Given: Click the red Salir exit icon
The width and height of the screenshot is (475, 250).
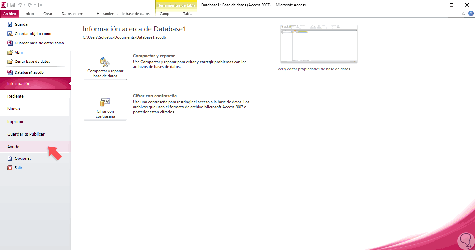Looking at the screenshot, I should (x=10, y=168).
